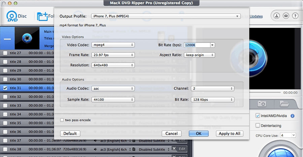Open the Video Codec dropdown
Viewport: 303px width, 157px height.
pos(113,45)
